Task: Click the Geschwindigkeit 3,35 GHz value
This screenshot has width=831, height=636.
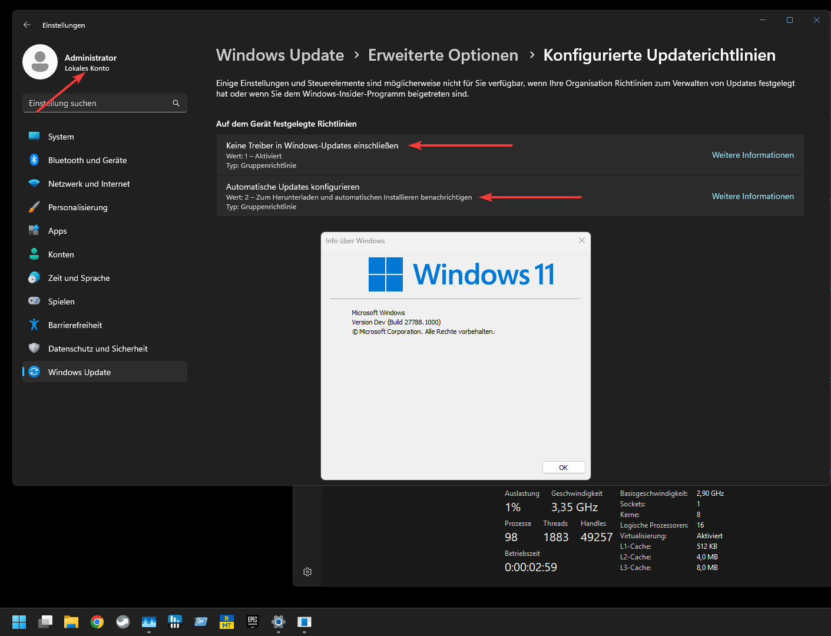Action: point(574,507)
